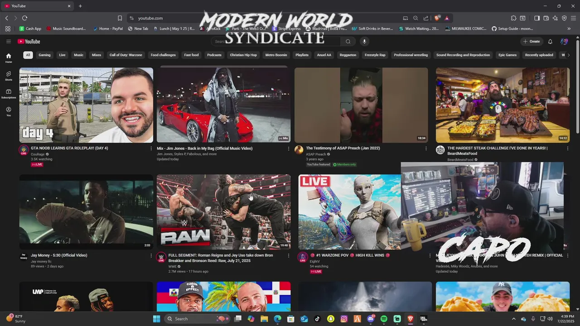
Task: Open the Cash App bookmark
Action: tap(30, 29)
